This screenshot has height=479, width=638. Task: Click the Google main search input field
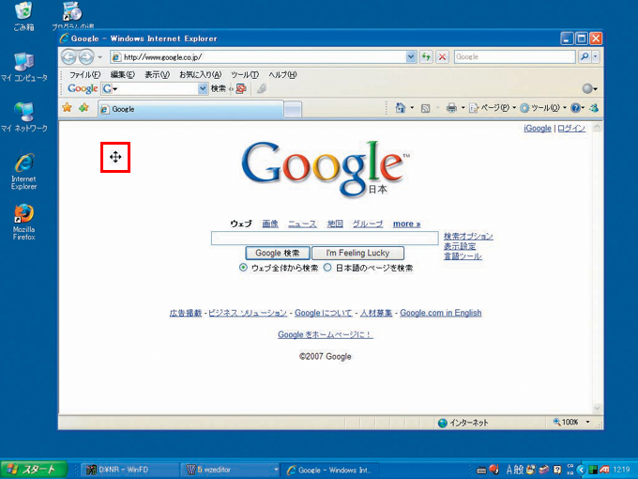pos(325,239)
